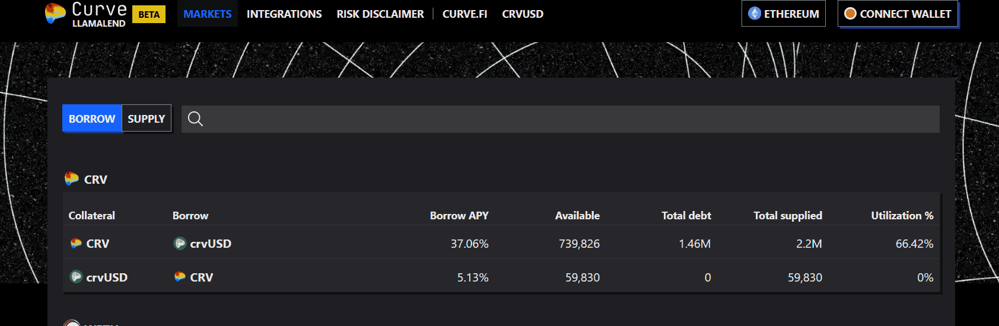
Task: Click crvUSD borrow icon in first row
Action: coord(180,244)
